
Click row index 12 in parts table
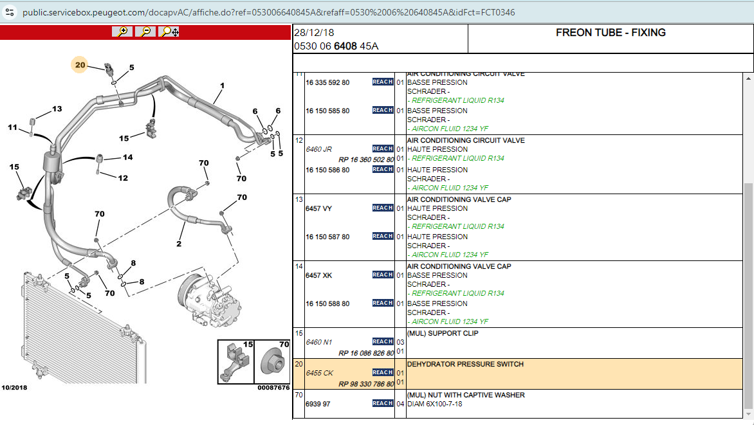299,140
